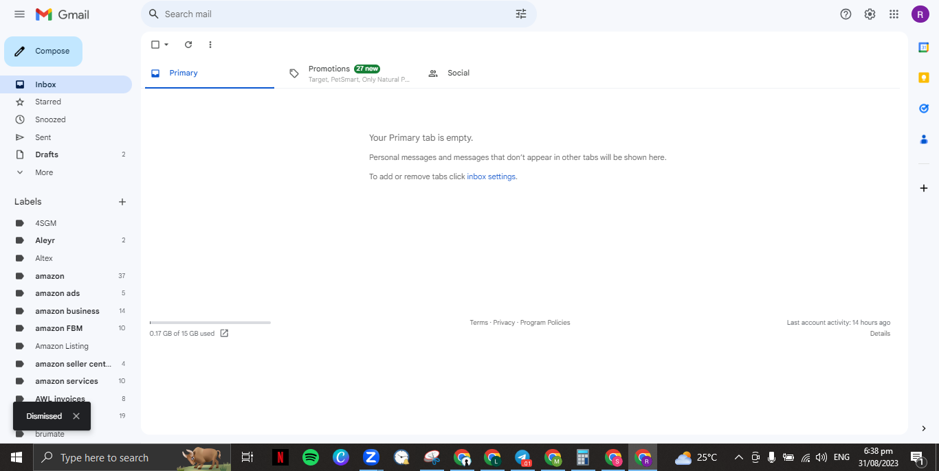939x471 pixels.
Task: Open Google Contacts side panel
Action: pos(924,139)
